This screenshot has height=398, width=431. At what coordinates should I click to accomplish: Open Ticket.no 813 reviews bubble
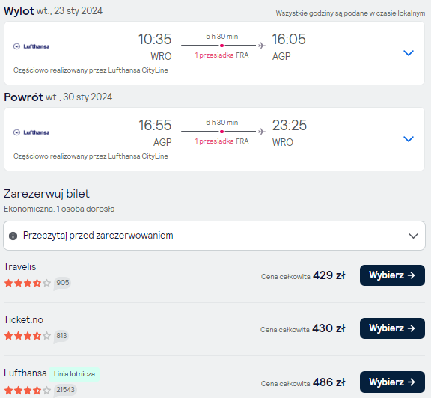(61, 336)
